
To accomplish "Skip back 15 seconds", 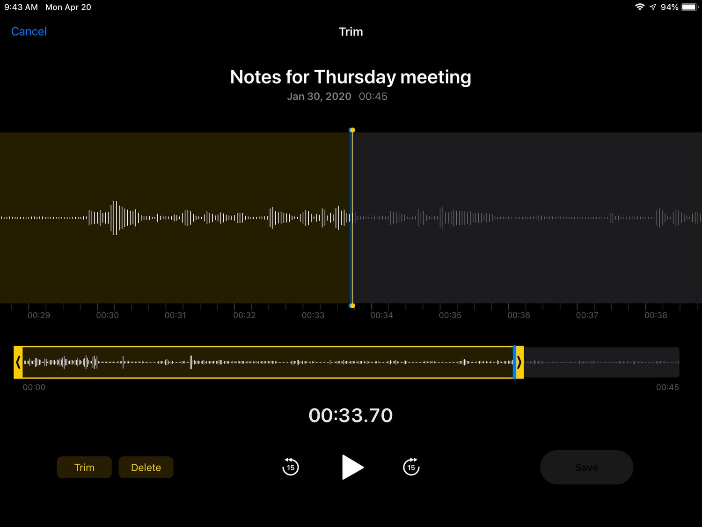I will pyautogui.click(x=290, y=467).
